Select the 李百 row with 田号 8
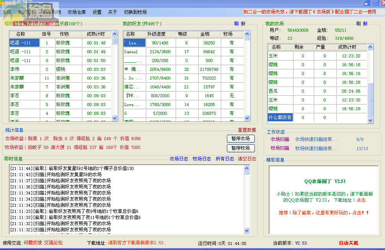 coord(60,96)
